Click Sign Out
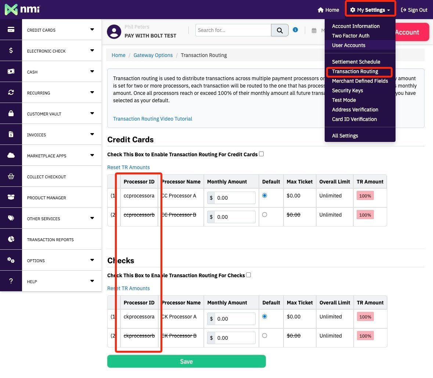The image size is (433, 378). [x=414, y=10]
